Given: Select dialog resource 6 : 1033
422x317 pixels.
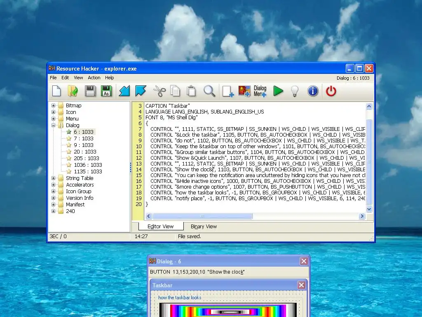Looking at the screenshot, I should click(84, 132).
